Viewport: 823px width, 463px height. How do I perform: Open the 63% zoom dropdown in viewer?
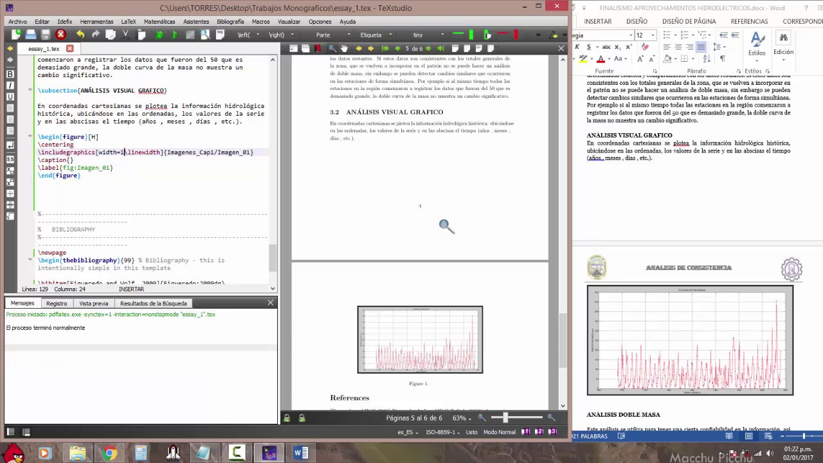460,418
